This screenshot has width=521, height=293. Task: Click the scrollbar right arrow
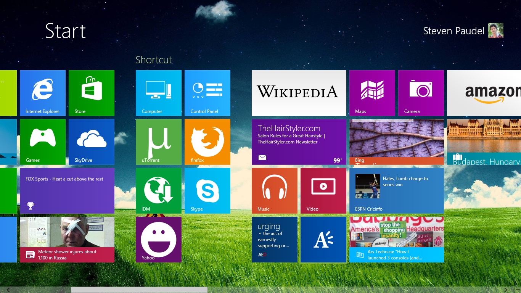tap(506, 290)
